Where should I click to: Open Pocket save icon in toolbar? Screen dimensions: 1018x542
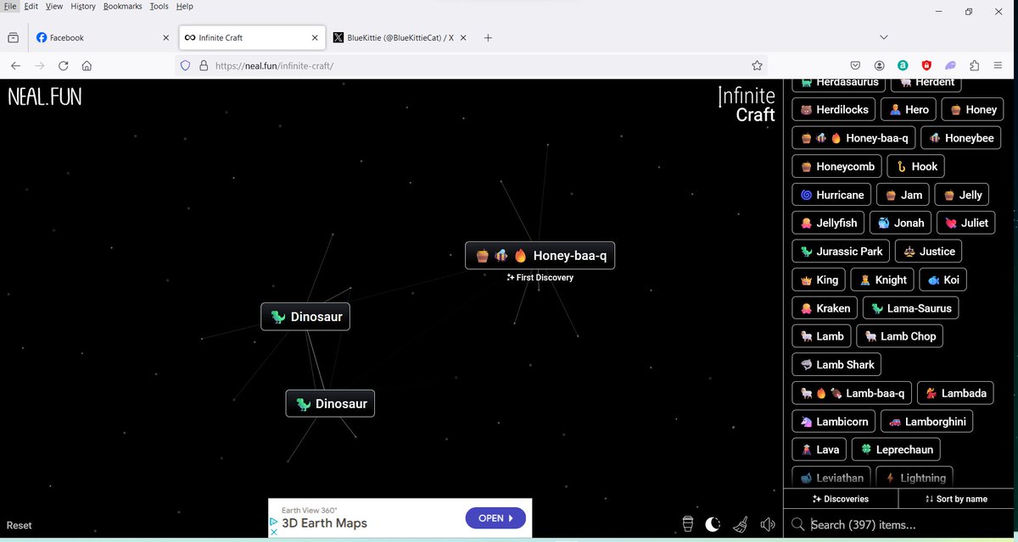click(856, 65)
